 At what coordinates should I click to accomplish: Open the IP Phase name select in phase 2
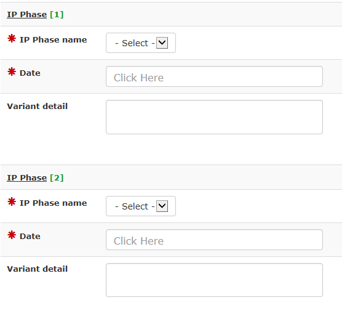coord(141,206)
